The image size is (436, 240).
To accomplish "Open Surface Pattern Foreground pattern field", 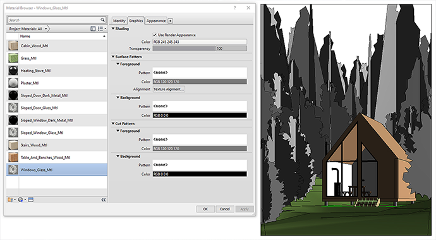I will pyautogui.click(x=200, y=73).
